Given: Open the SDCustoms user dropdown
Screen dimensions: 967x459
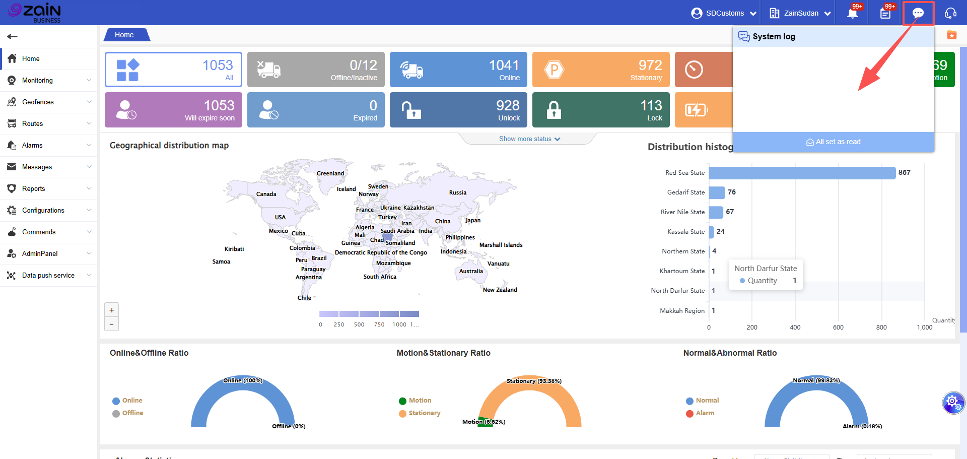Looking at the screenshot, I should pyautogui.click(x=724, y=13).
